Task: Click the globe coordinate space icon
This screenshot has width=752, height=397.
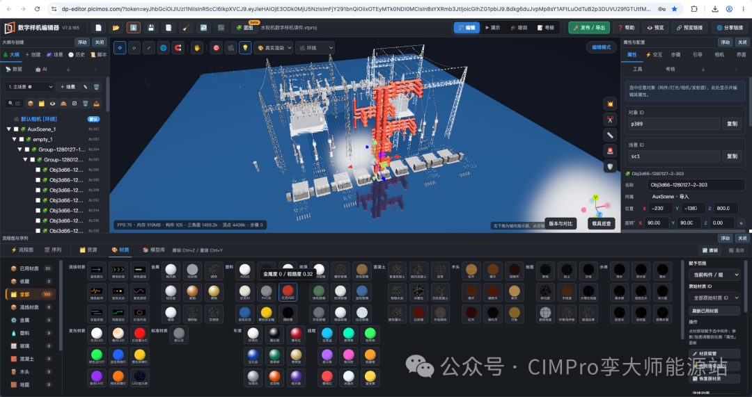Action: click(x=164, y=48)
